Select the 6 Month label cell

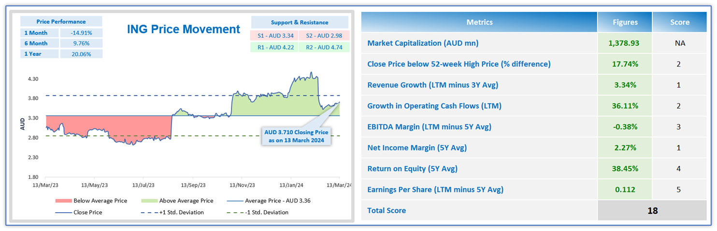click(40, 43)
